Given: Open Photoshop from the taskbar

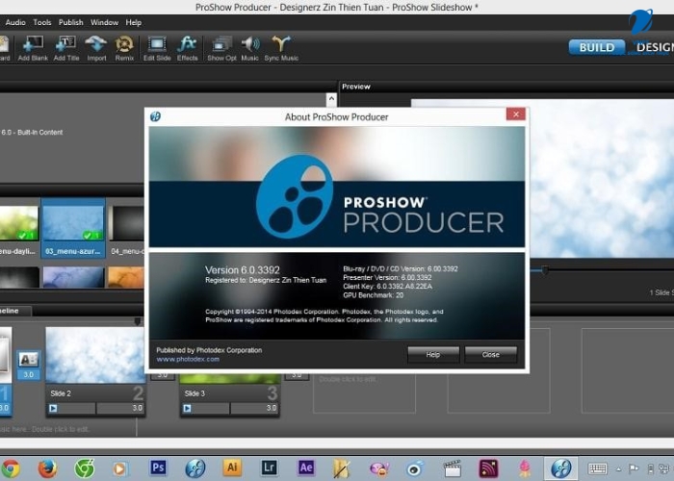Looking at the screenshot, I should 158,468.
